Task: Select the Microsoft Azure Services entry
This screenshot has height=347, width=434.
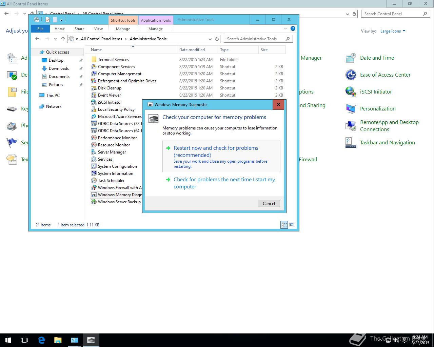Action: coord(116,117)
